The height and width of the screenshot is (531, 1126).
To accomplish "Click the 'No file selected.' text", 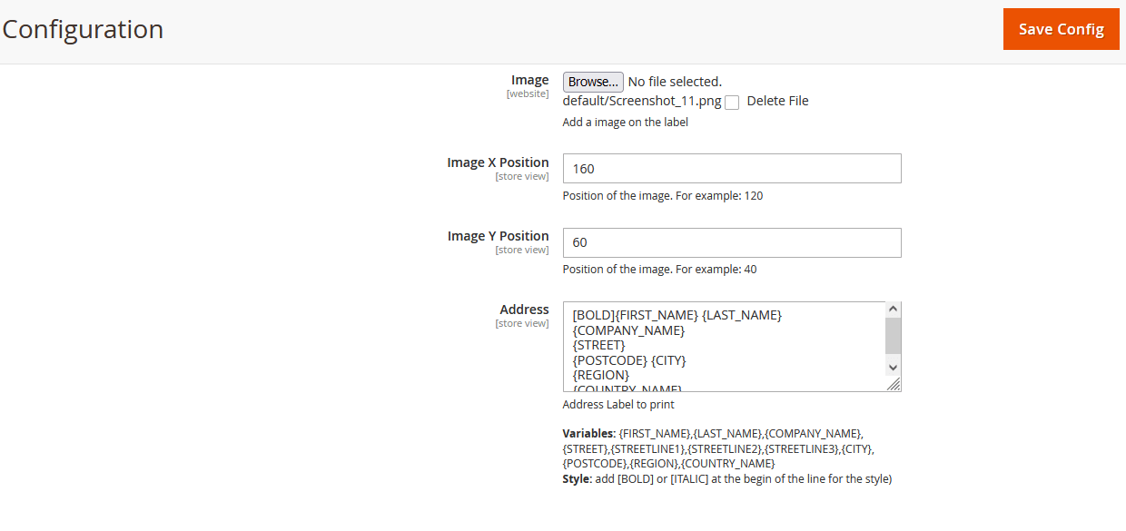I will coord(675,82).
